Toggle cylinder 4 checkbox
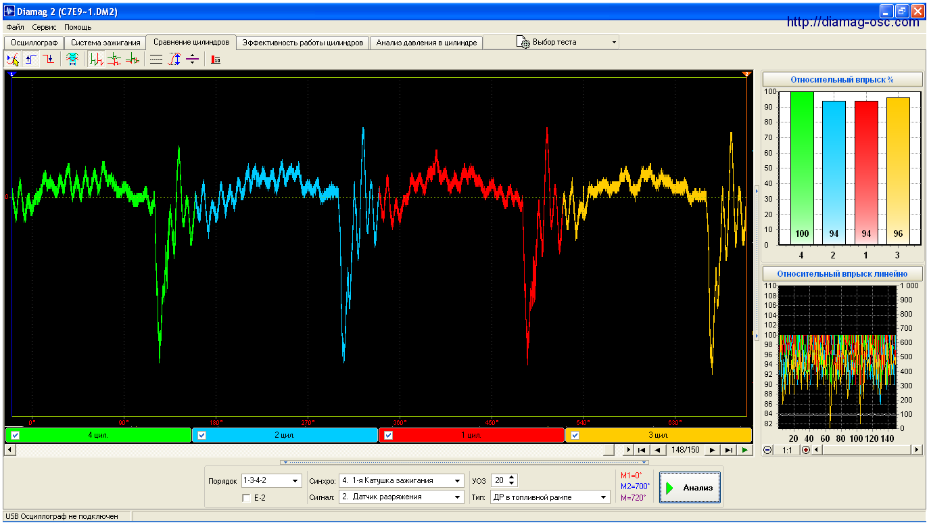 pyautogui.click(x=16, y=435)
